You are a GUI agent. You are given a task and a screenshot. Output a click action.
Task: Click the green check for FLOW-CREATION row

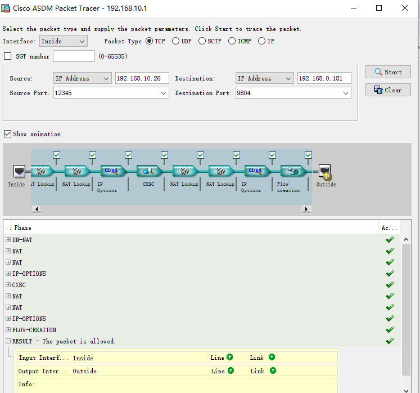390,330
